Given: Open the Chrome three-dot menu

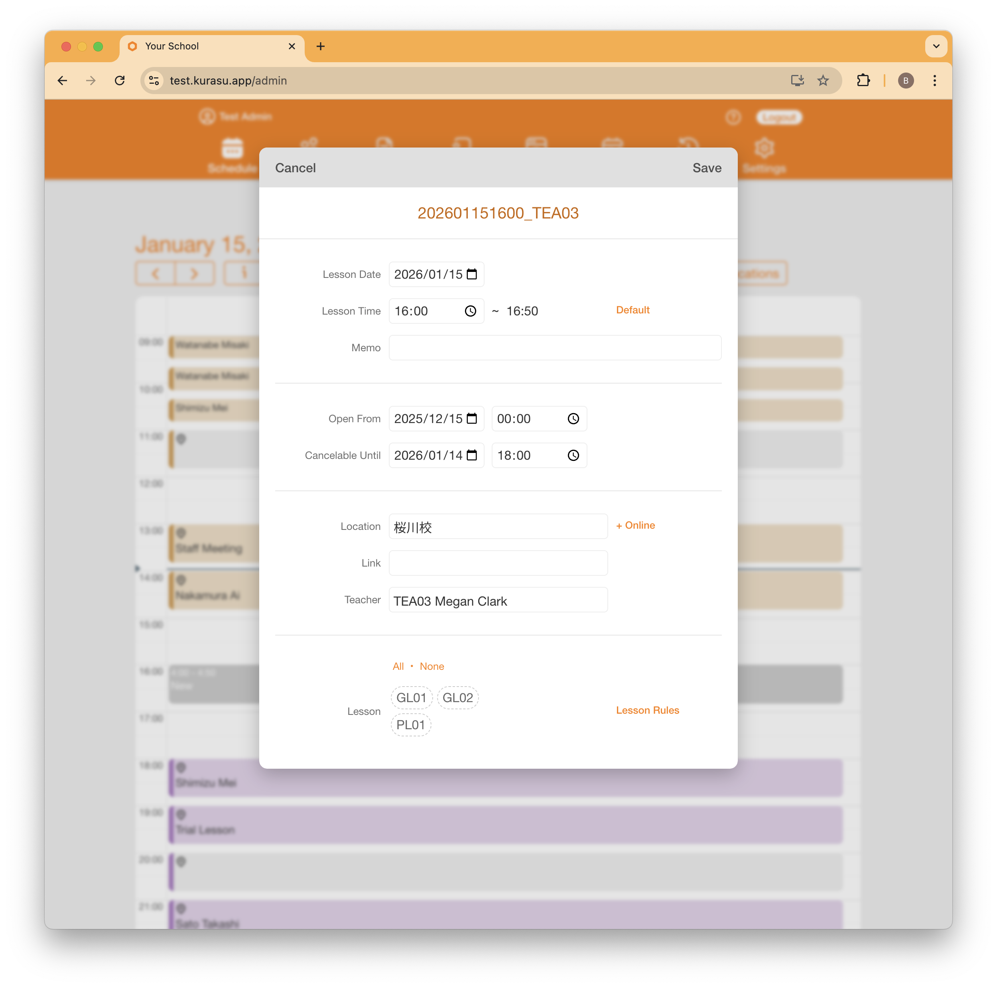Looking at the screenshot, I should (x=934, y=81).
